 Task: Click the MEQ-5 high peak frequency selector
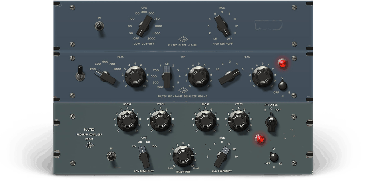[230, 77]
